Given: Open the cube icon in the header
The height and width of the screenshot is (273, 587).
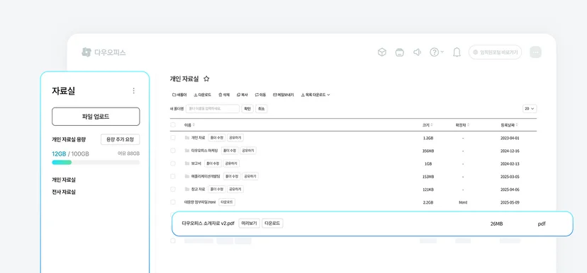Looking at the screenshot, I should (x=381, y=52).
